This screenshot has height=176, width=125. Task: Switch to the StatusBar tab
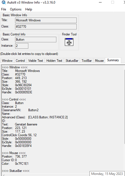coord(72,61)
